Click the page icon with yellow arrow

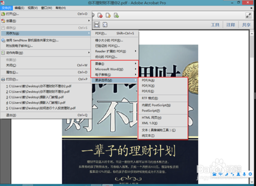pyautogui.click(x=108, y=15)
